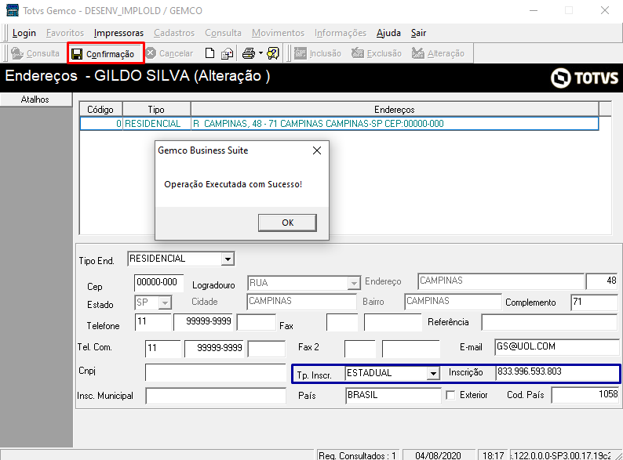The height and width of the screenshot is (460, 623).
Task: Open the Impressoras menu
Action: tap(118, 33)
